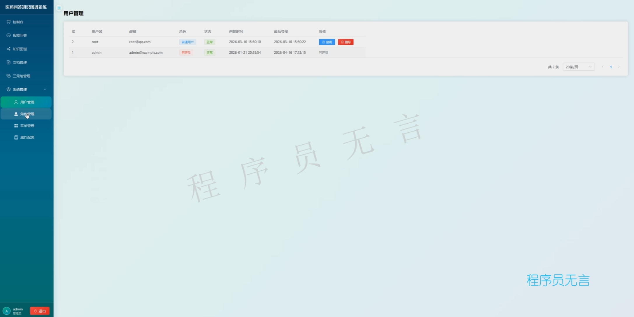
Task: Click the red 退出 logout button
Action: 40,311
